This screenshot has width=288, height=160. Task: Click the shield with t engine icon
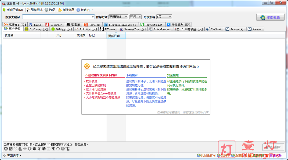pos(30,149)
